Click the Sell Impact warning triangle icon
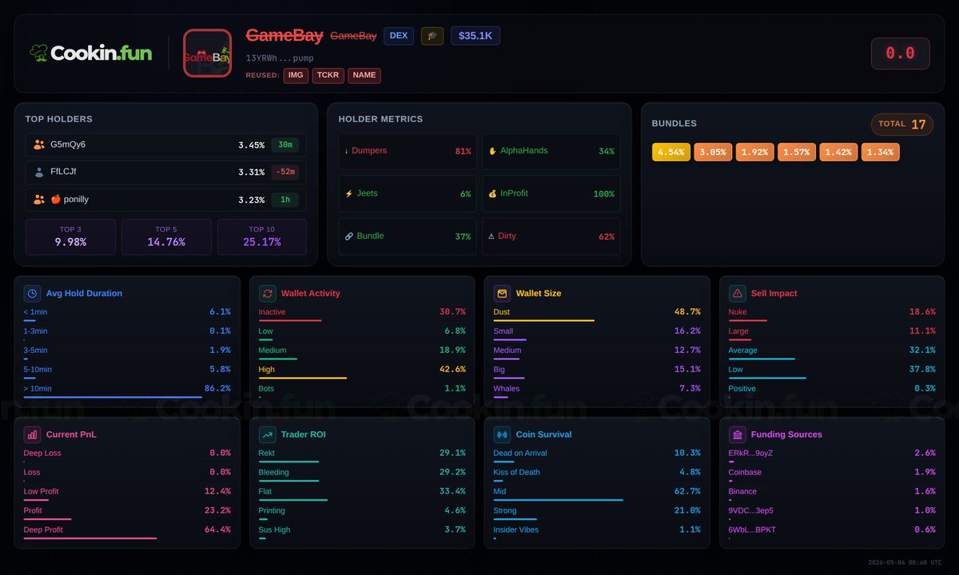Viewport: 959px width, 575px height. click(737, 293)
